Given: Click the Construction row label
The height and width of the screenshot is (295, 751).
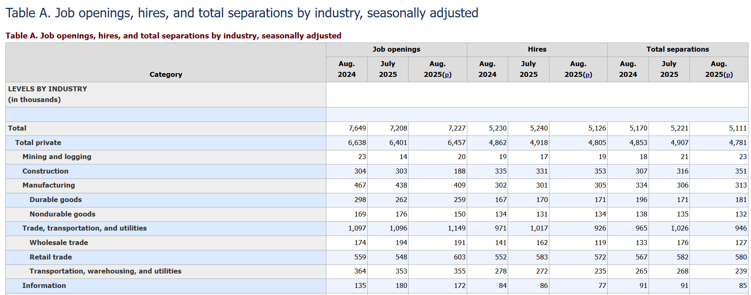Looking at the screenshot, I should tap(45, 171).
